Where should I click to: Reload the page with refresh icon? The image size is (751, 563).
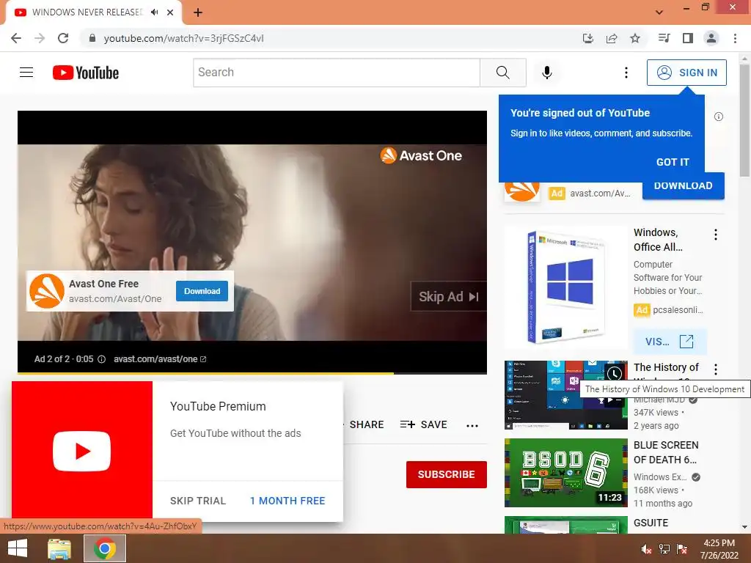coord(63,38)
